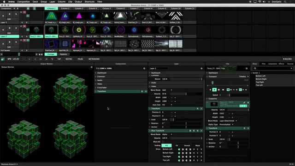Viewport: 295px width, 166px height.
Task: Switch to the Effects tab
Action: (x=282, y=64)
